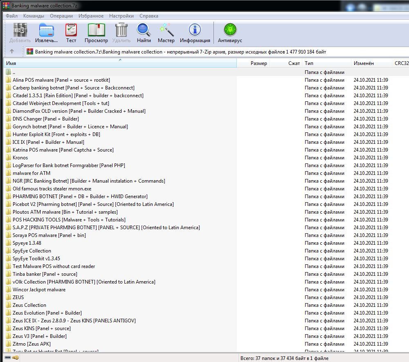Click the Антивирус green bug icon
This screenshot has height=362, width=409.
[230, 30]
